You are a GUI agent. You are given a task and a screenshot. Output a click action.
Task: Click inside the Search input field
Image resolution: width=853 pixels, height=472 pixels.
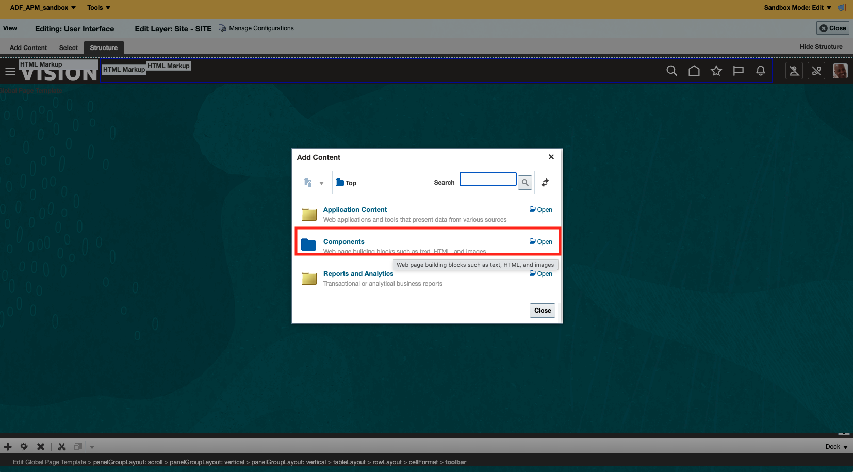[x=487, y=179]
